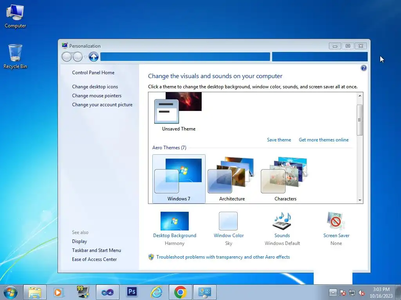Launch Photoshop from the taskbar
The height and width of the screenshot is (300, 401).
(132, 292)
